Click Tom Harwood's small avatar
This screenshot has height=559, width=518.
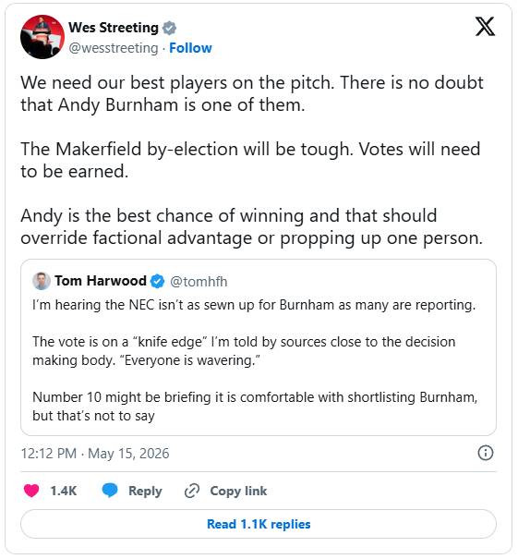tap(42, 281)
